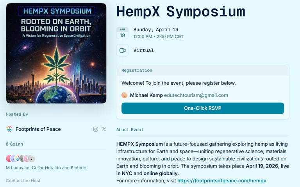
Task: View attendee list via 'M Ludovico, Cesar Heraldo' text
Action: (x=46, y=168)
